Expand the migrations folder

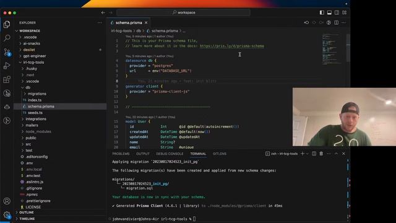point(37,94)
